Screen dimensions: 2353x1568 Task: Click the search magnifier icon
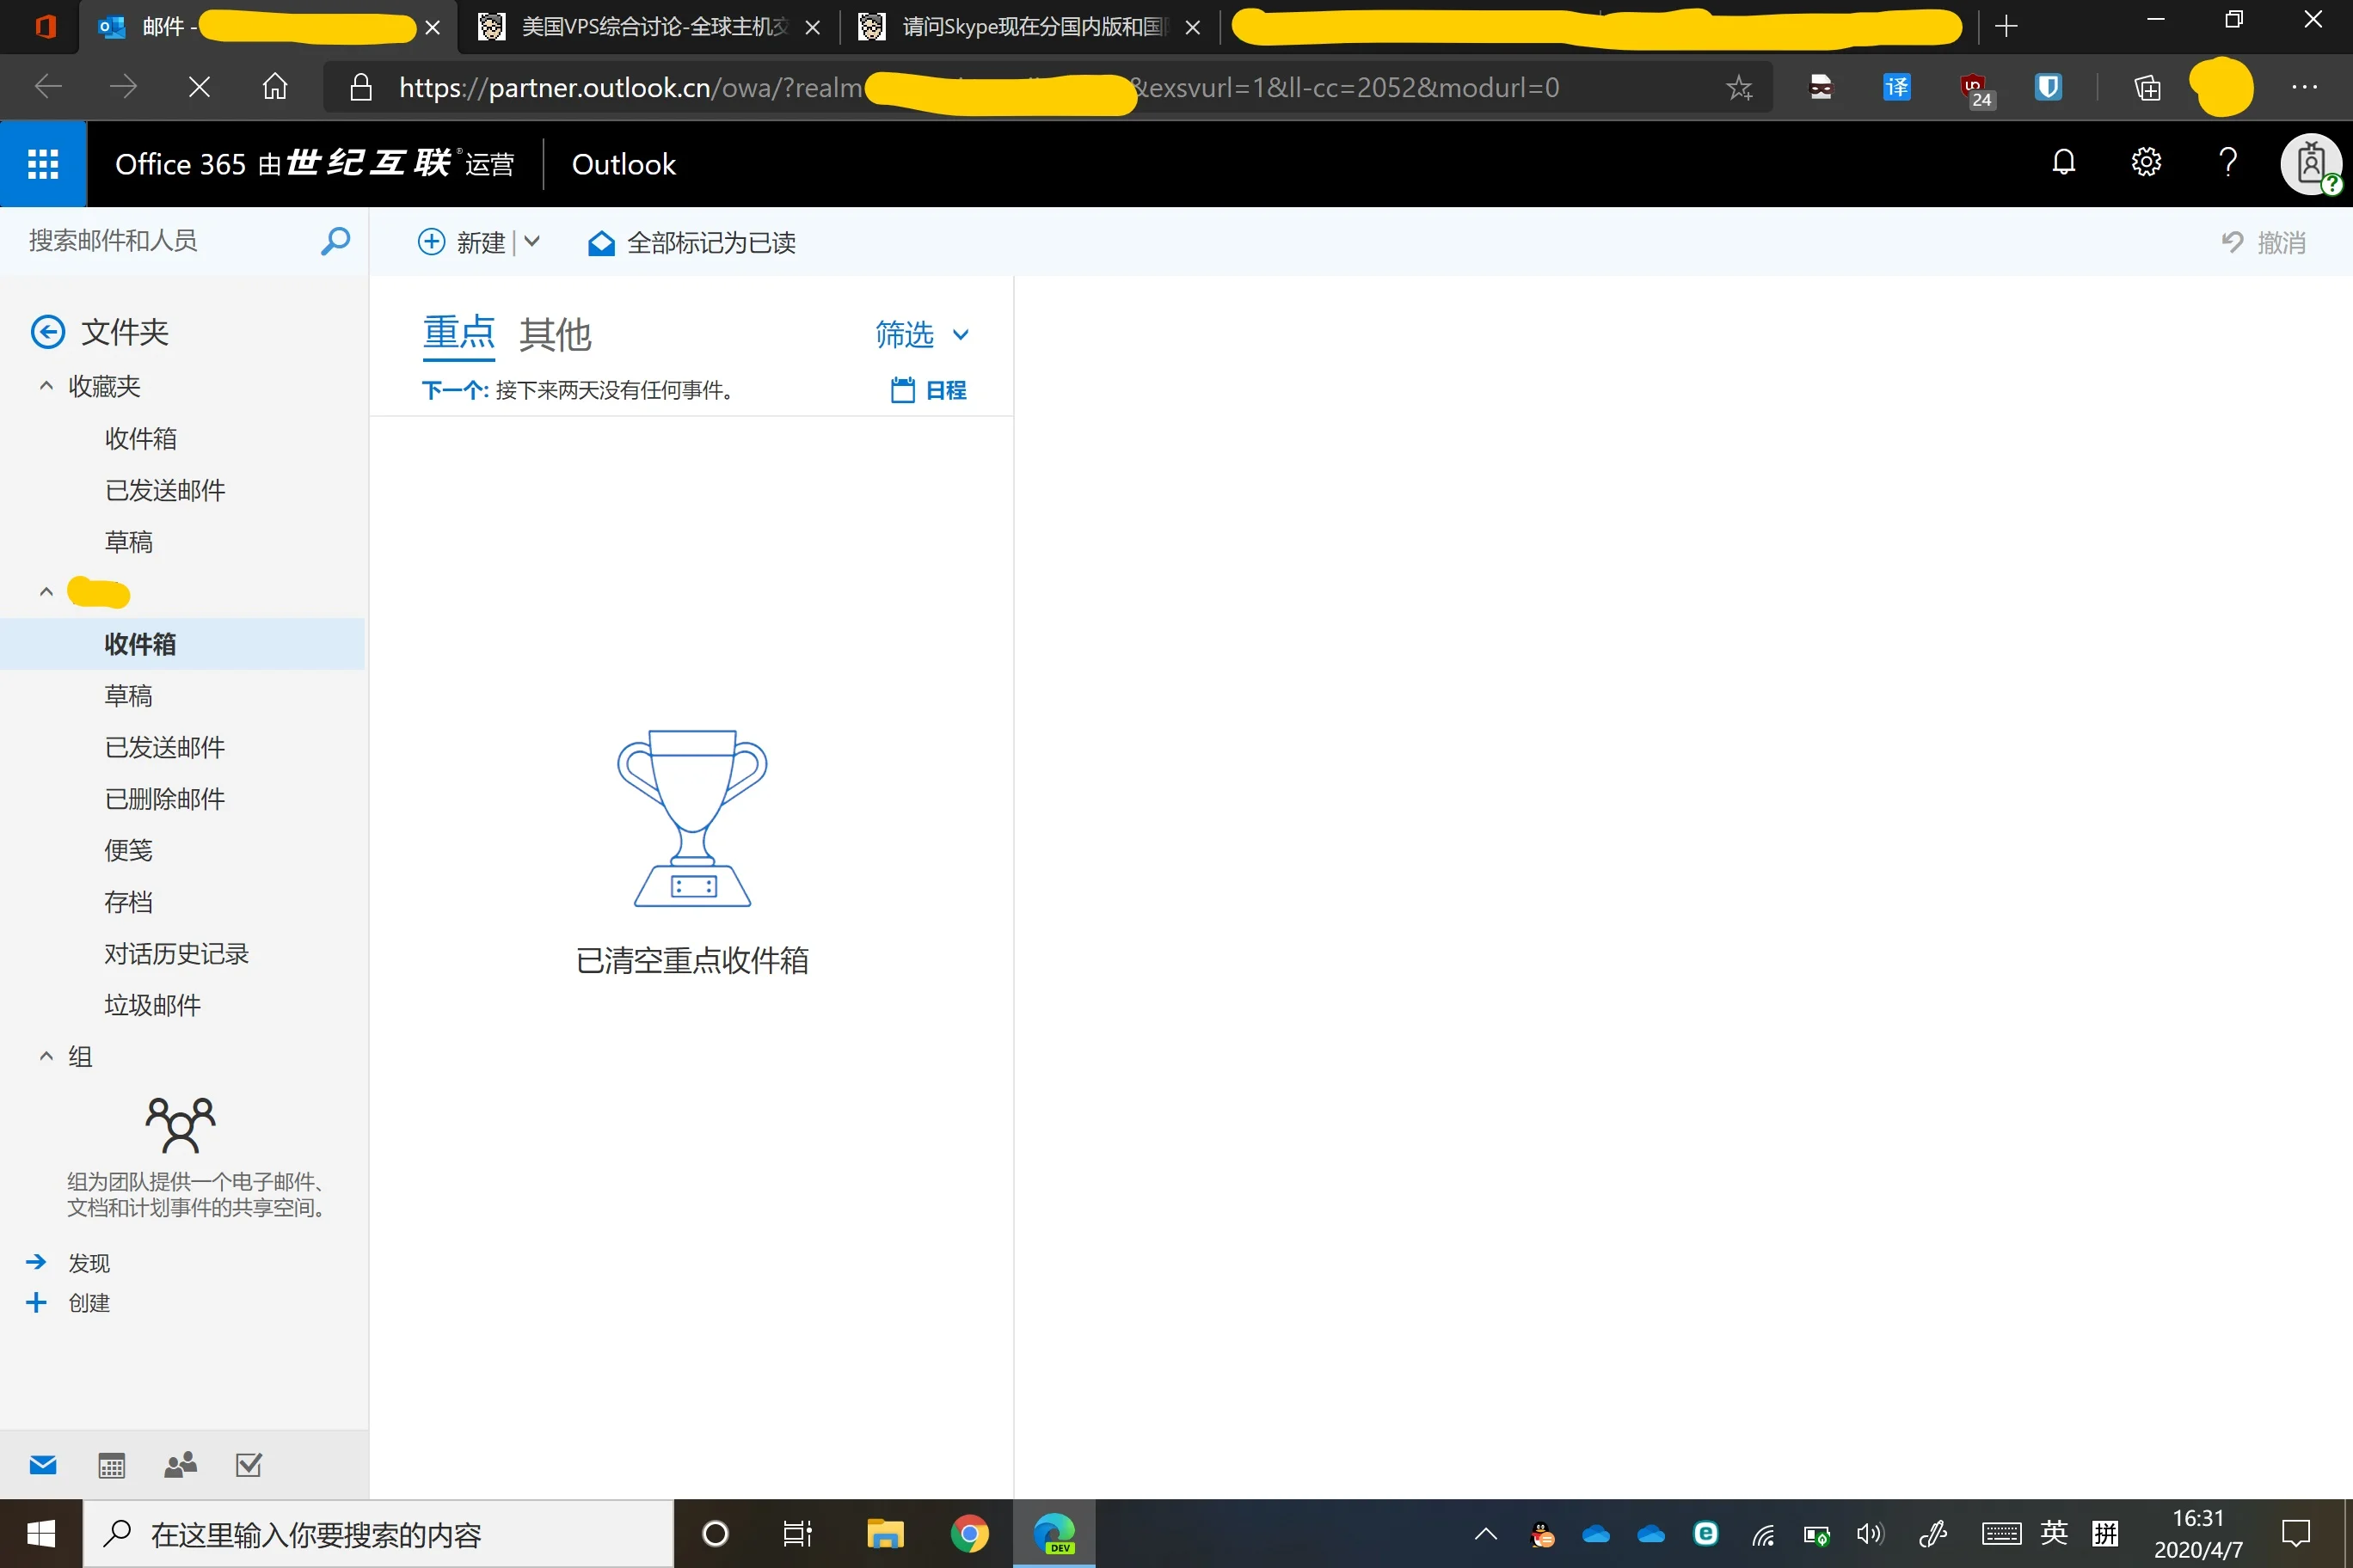(335, 241)
